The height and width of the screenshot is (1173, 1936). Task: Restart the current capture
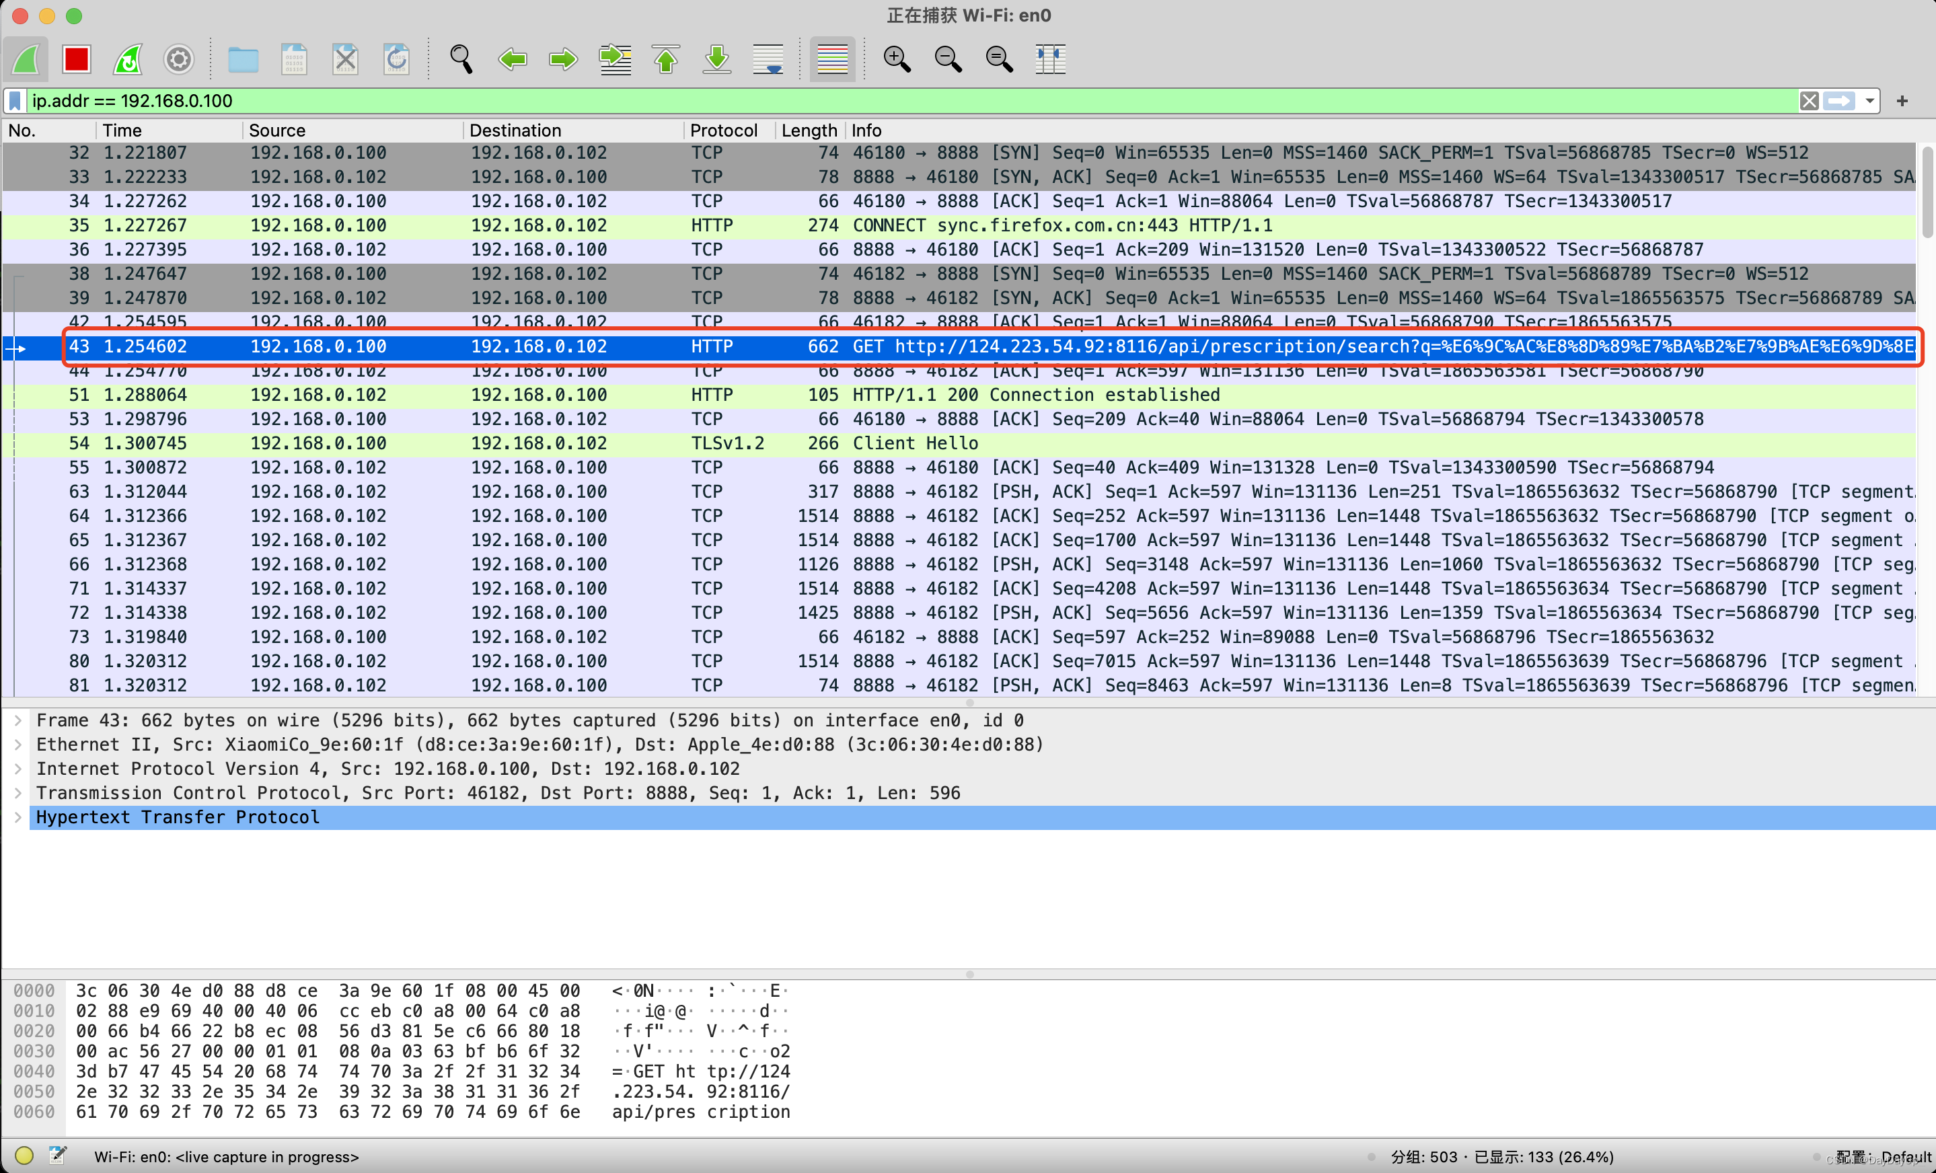pos(127,59)
